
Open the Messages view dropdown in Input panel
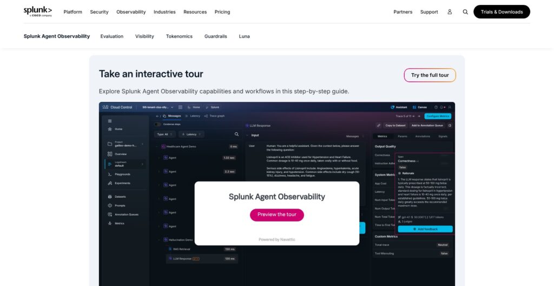355,136
